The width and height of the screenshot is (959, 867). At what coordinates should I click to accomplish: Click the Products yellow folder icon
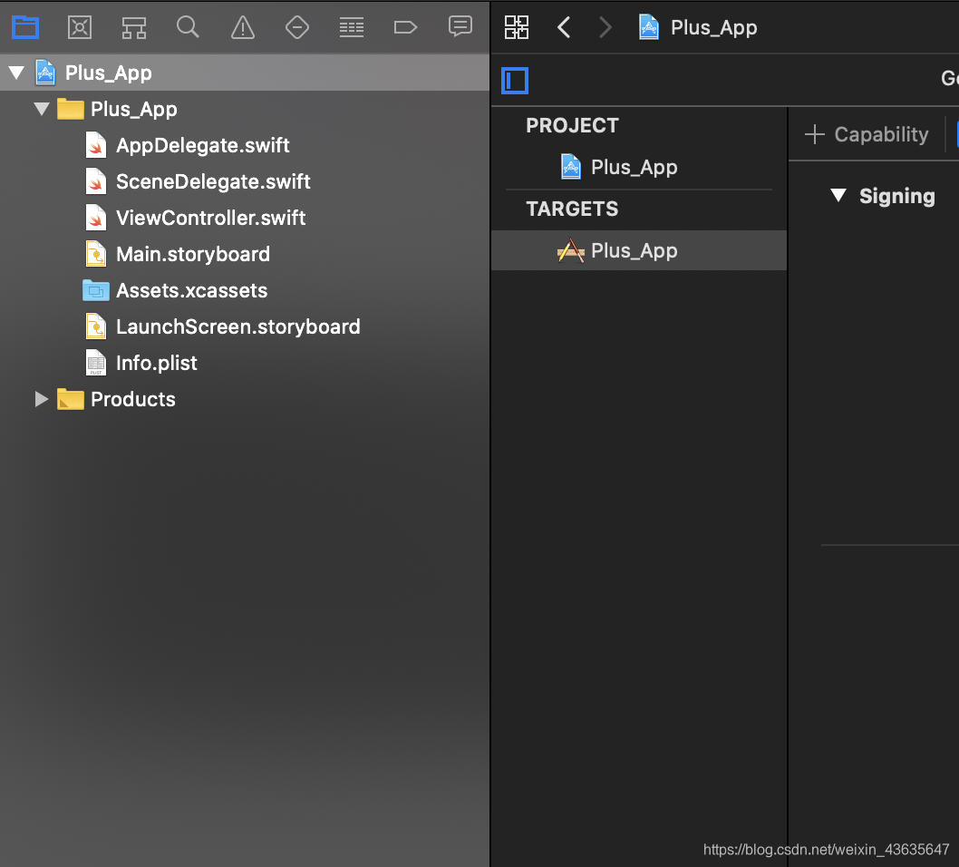(71, 399)
